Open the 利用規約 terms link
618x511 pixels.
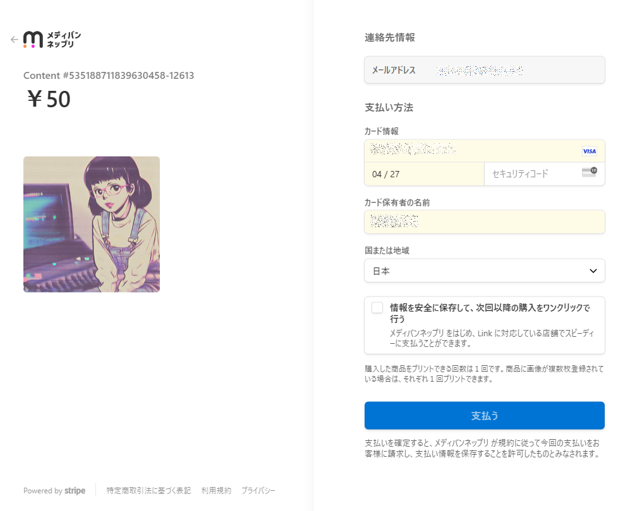(216, 491)
